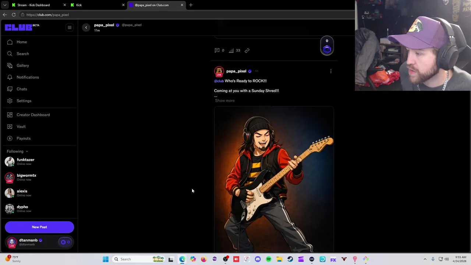Switch to the Kick tab

pos(98,5)
